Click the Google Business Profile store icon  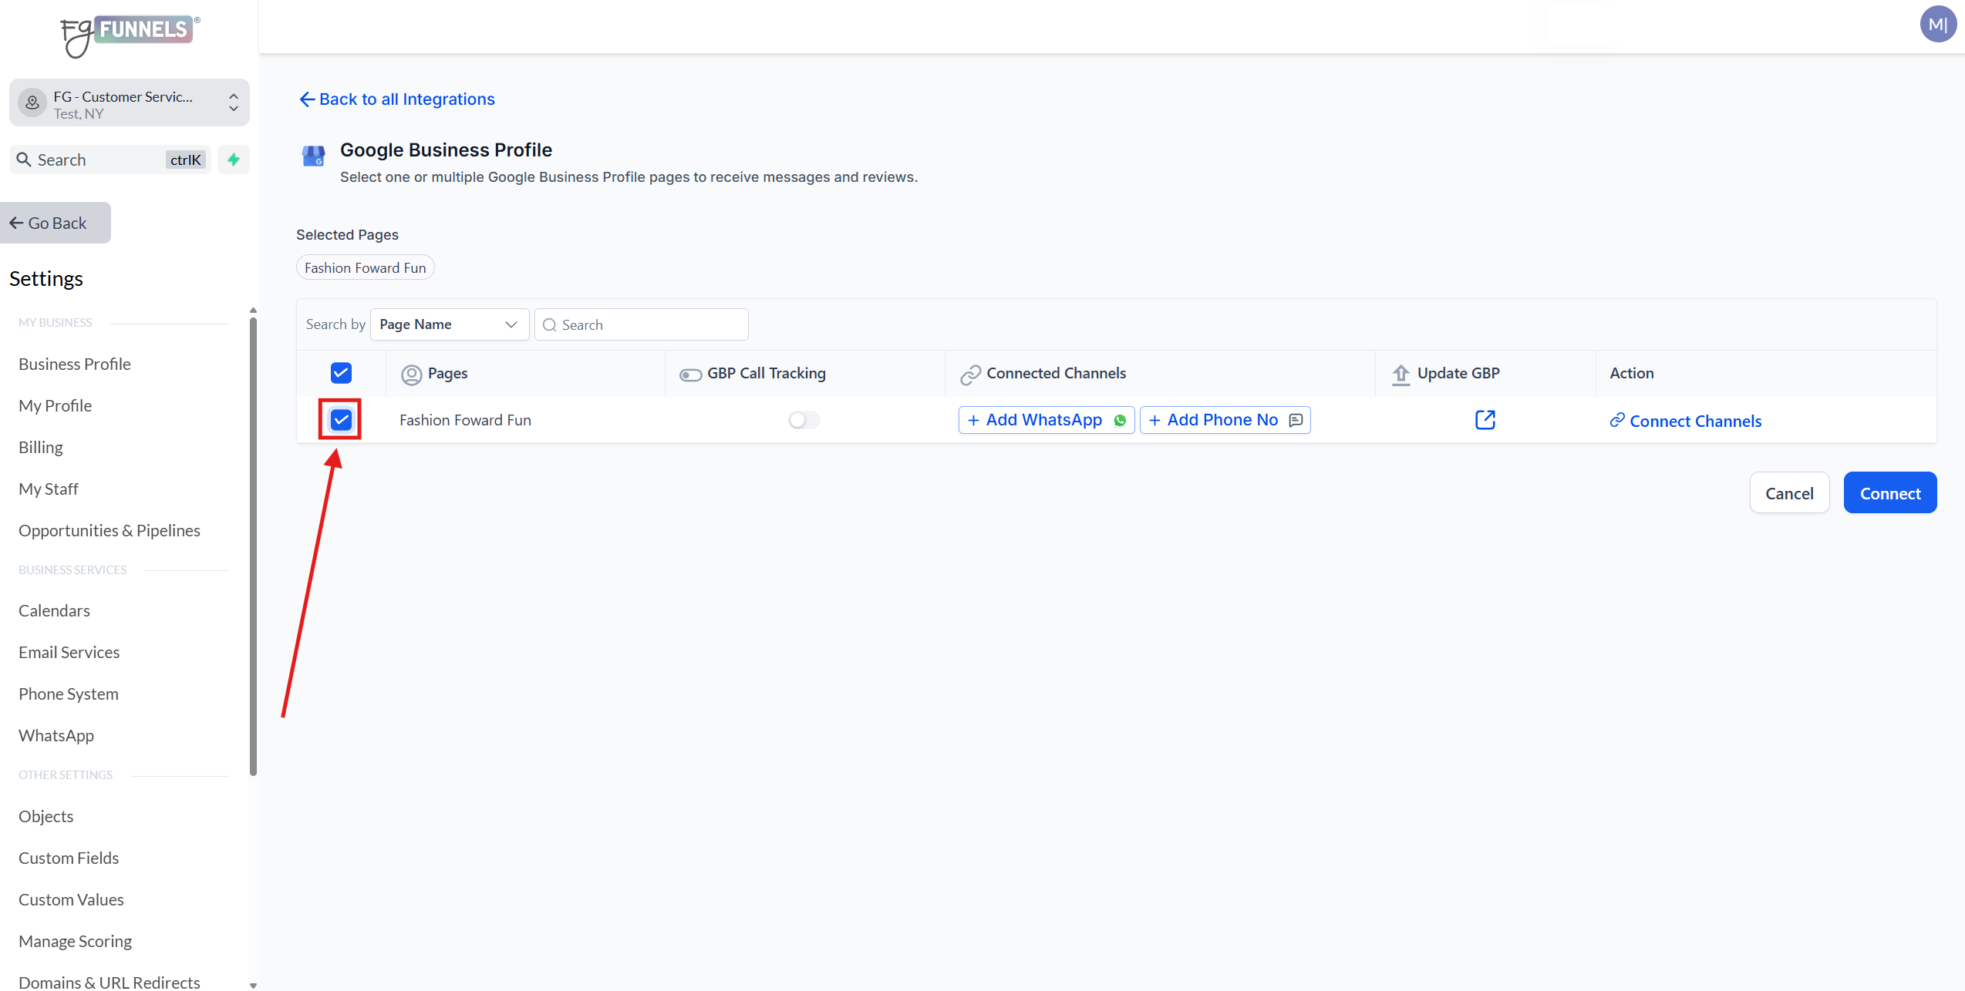point(313,156)
